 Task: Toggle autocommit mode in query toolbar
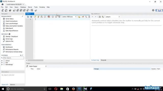tap(59, 17)
